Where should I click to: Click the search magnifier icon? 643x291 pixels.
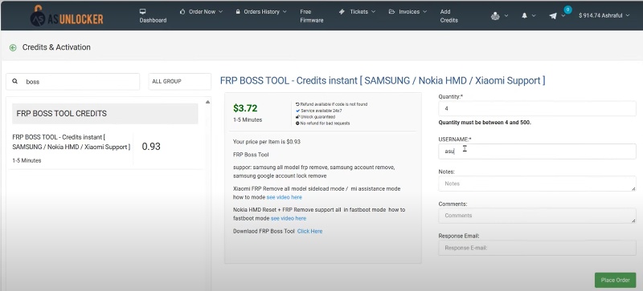click(x=14, y=82)
